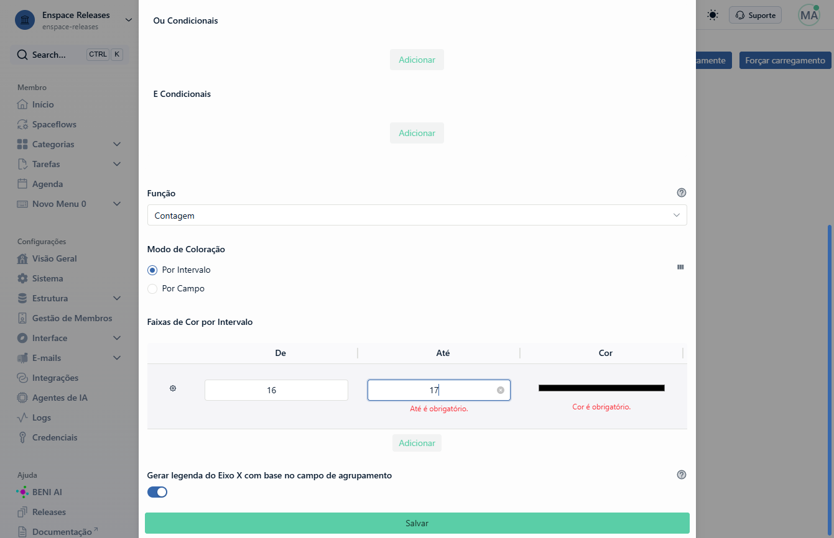Click Adicionar under E Condicionais
Viewport: 834px width, 538px height.
pos(417,133)
